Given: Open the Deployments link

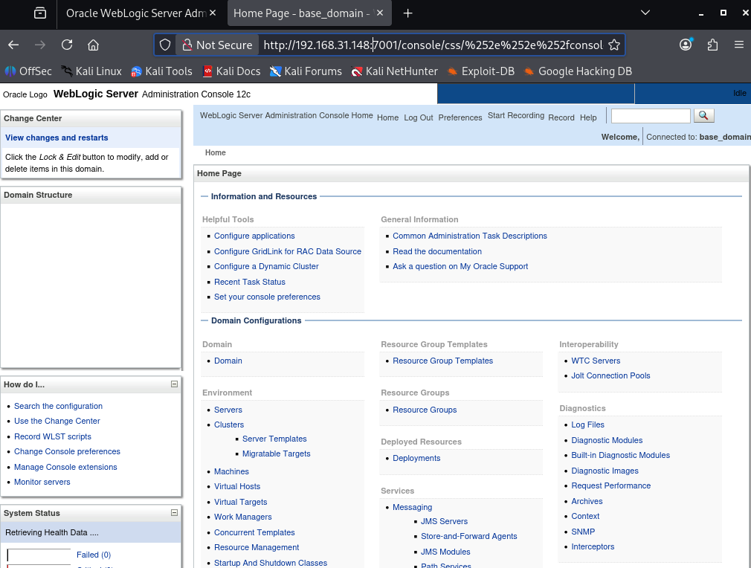Looking at the screenshot, I should (416, 458).
